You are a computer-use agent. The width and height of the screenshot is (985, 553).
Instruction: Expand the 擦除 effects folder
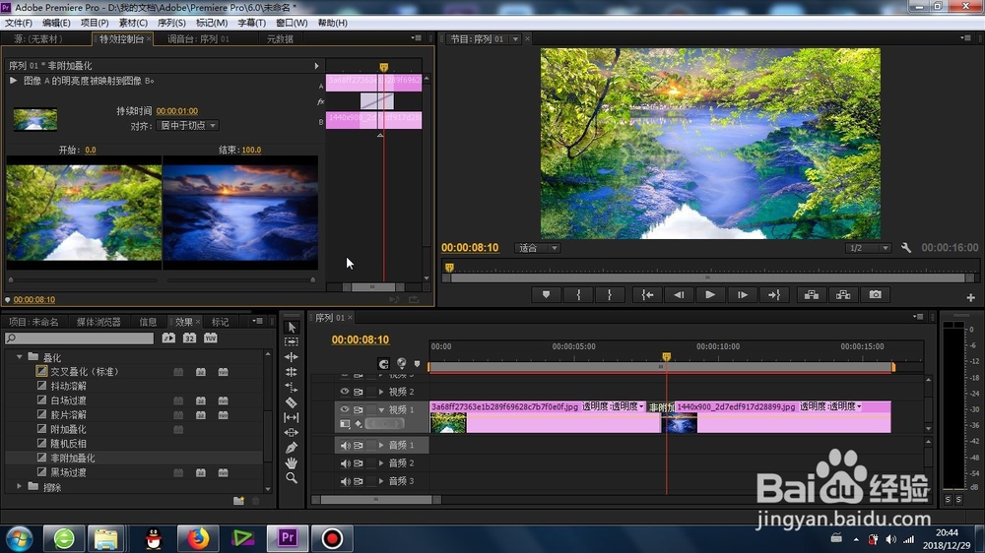click(20, 486)
